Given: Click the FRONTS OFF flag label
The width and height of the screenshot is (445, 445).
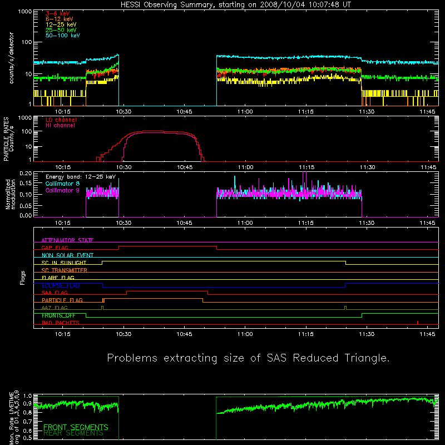Looking at the screenshot, I should pyautogui.click(x=58, y=315).
